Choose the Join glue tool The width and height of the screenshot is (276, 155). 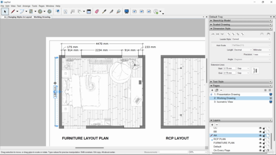pos(119,12)
